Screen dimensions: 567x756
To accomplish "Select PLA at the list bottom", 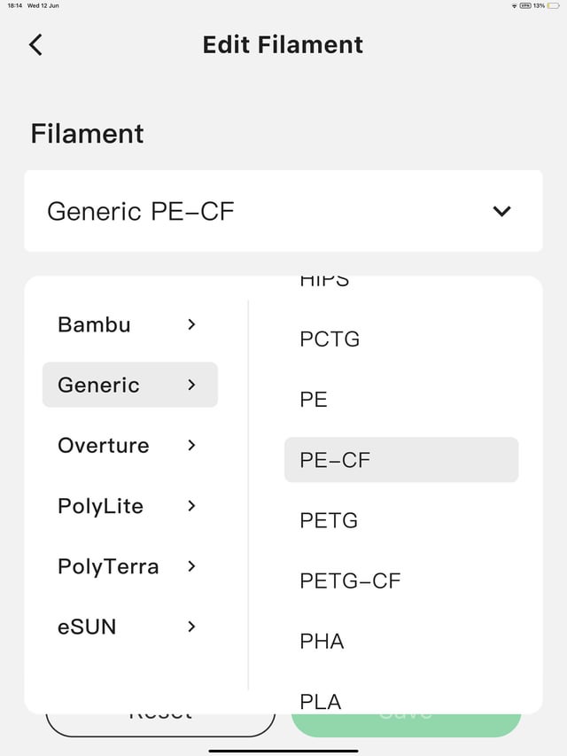I will [x=321, y=701].
